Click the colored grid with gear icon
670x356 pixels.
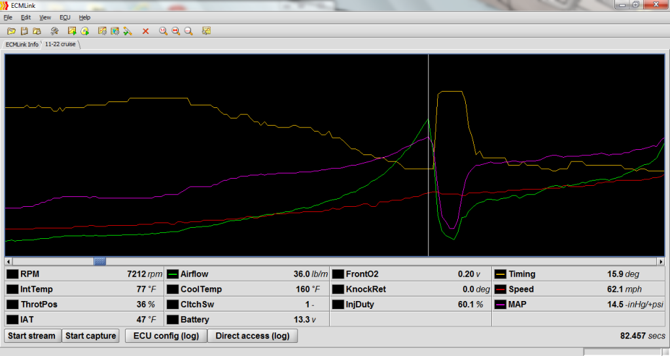[x=115, y=31]
